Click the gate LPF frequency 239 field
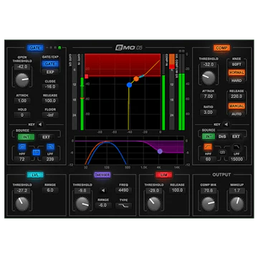This screenshot has width=258, height=258. click(x=50, y=159)
